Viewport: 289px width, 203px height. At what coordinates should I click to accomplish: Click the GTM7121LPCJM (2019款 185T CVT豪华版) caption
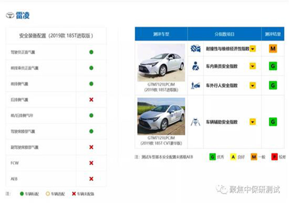tap(161, 141)
